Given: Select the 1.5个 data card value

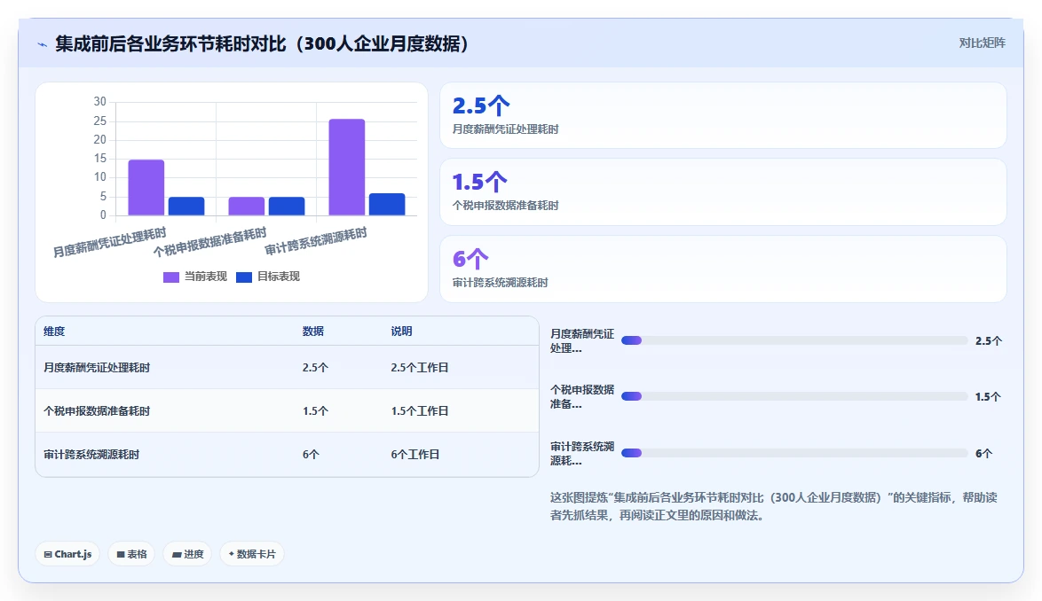Looking at the screenshot, I should (480, 182).
